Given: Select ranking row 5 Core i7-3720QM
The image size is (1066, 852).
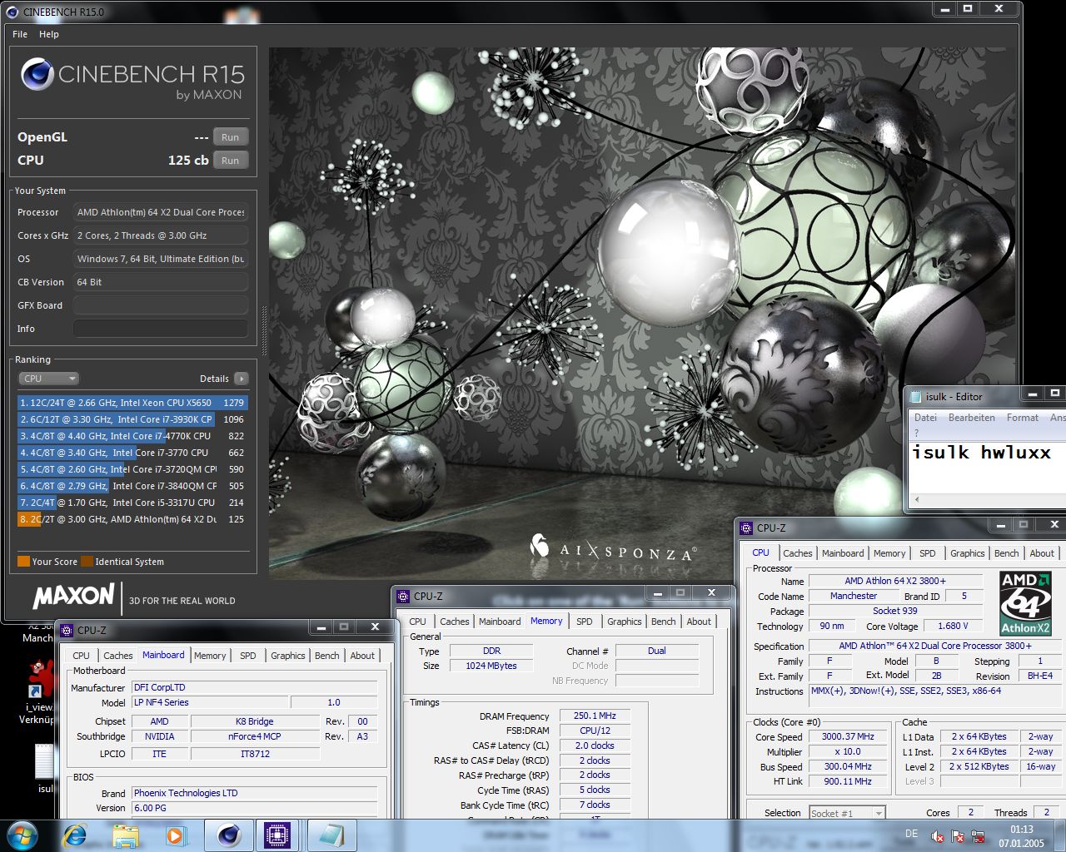Looking at the screenshot, I should click(x=132, y=469).
